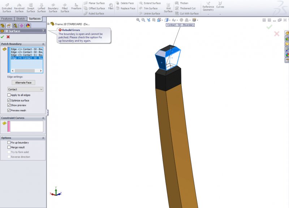Click Zoom to Fit icon
The height and width of the screenshot is (208, 289).
pyautogui.click(x=138, y=20)
